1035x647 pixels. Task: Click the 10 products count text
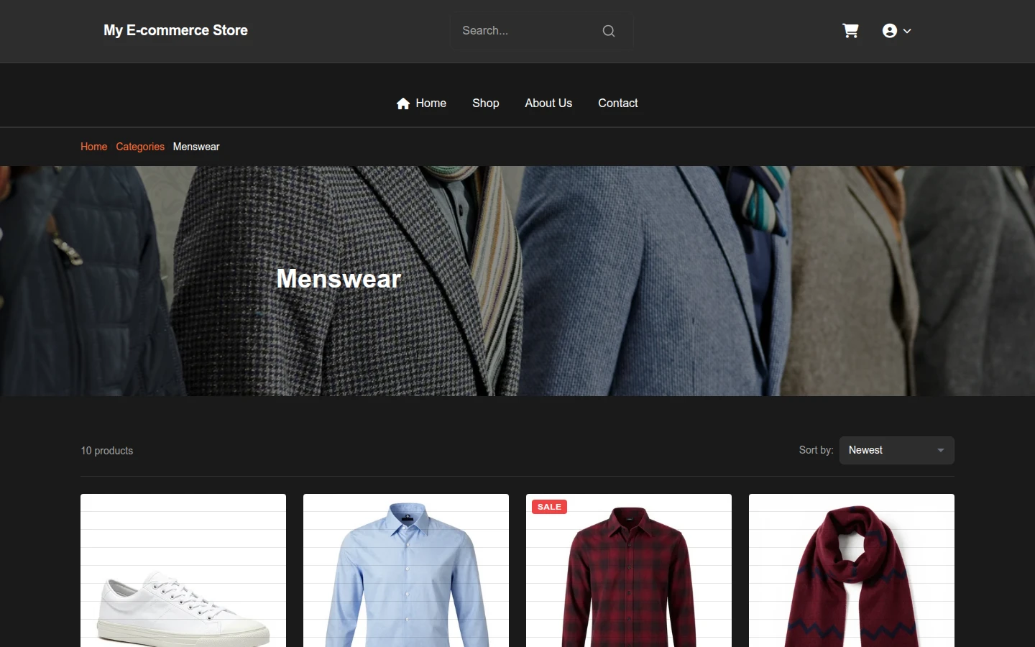[107, 451]
